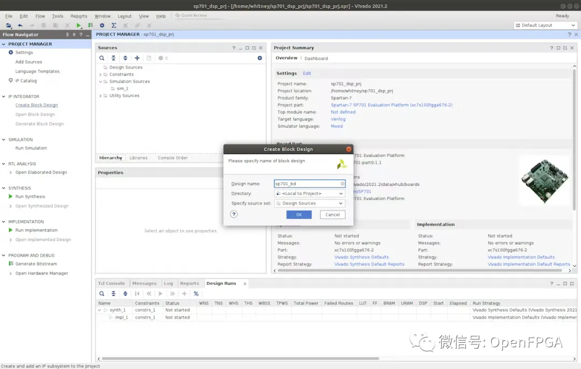Search in the Sources panel
The height and width of the screenshot is (369, 581).
[102, 58]
